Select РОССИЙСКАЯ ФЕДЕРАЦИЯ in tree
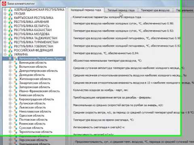The width and height of the screenshot is (194, 145). (34, 50)
